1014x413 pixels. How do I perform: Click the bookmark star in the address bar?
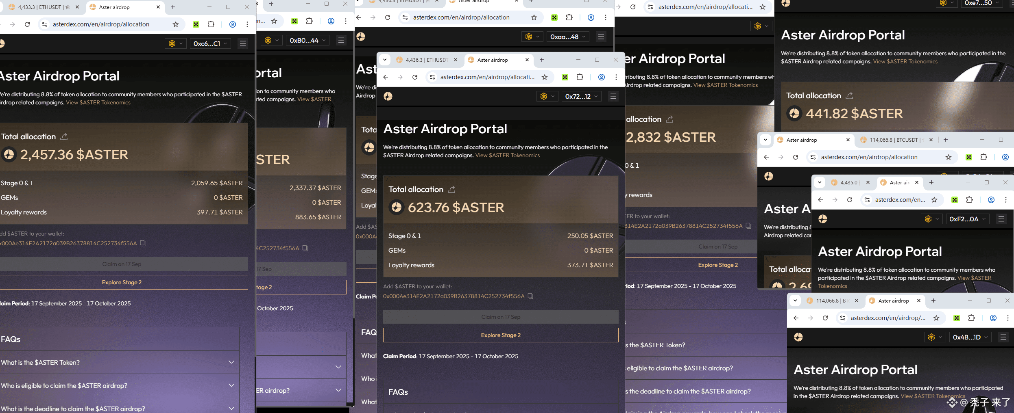[545, 77]
